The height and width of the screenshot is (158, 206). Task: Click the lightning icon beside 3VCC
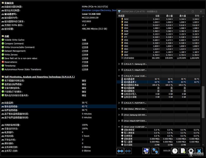pos(122,19)
